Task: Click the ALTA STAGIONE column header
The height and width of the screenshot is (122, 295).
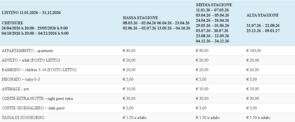Action: coord(263,15)
